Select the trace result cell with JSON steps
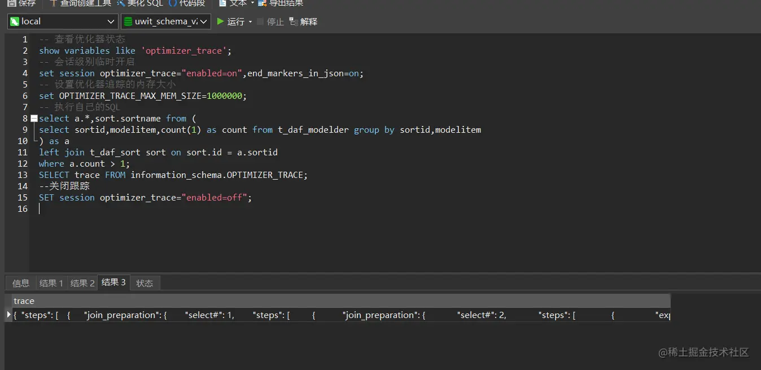Viewport: 761px width, 370px height. (x=342, y=315)
